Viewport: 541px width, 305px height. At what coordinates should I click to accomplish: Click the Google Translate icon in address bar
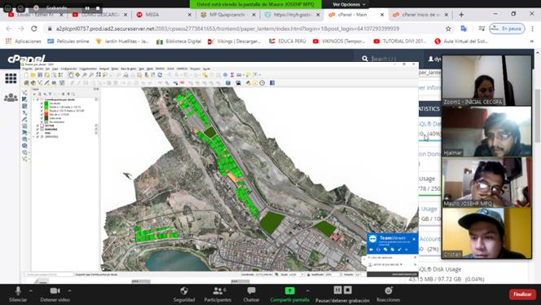[x=464, y=29]
